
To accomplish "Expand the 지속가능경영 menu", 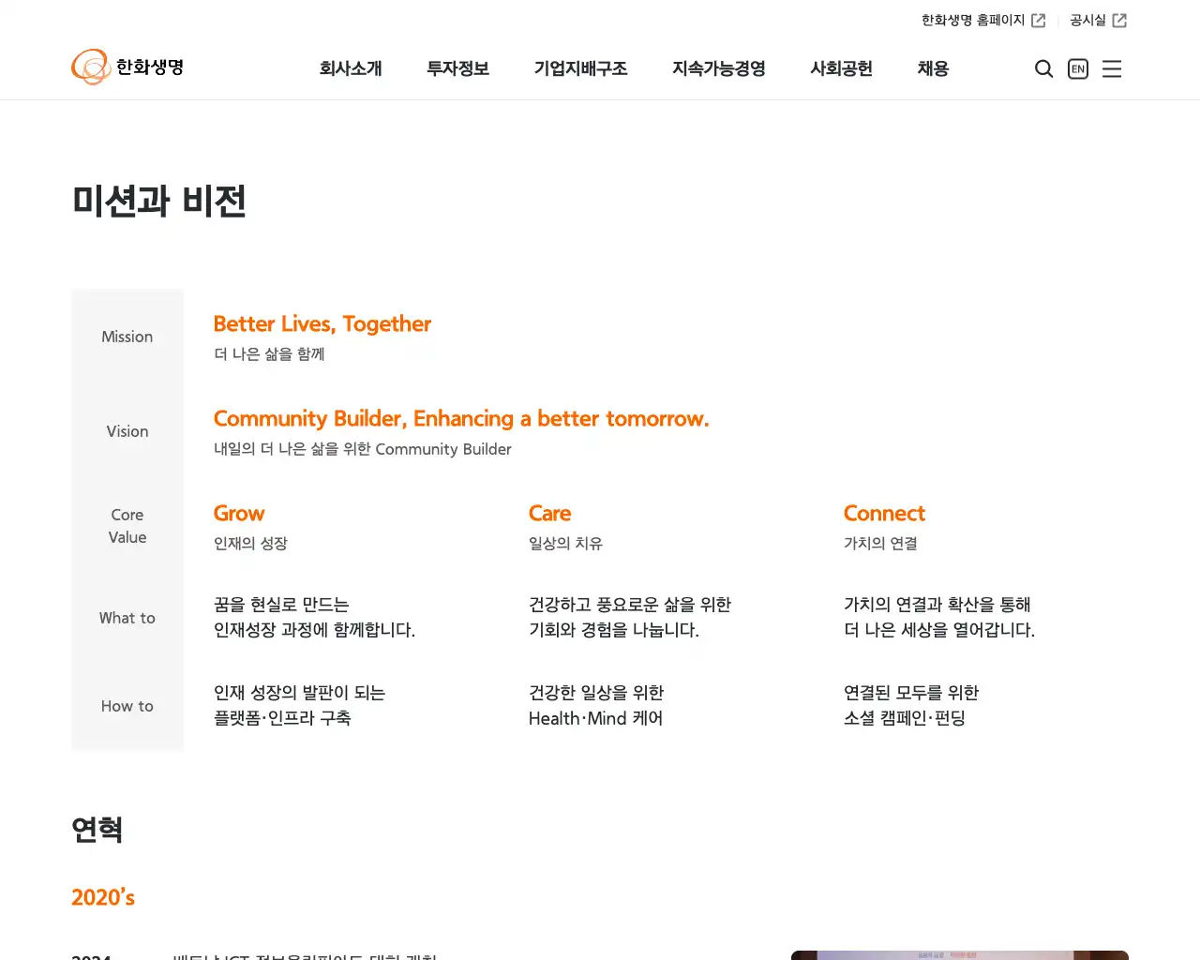I will (719, 68).
